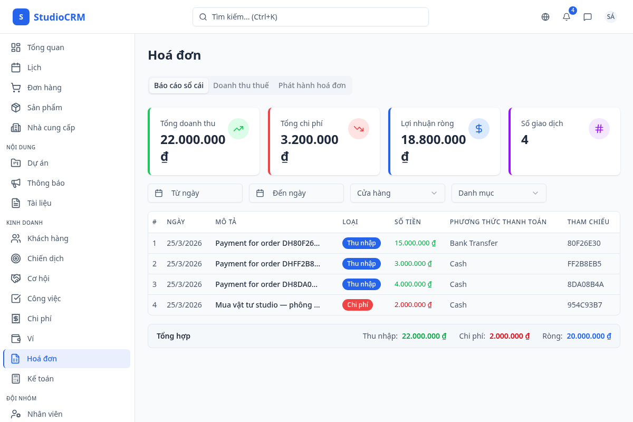Go to Kế toán in the sidebar

pyautogui.click(x=41, y=379)
